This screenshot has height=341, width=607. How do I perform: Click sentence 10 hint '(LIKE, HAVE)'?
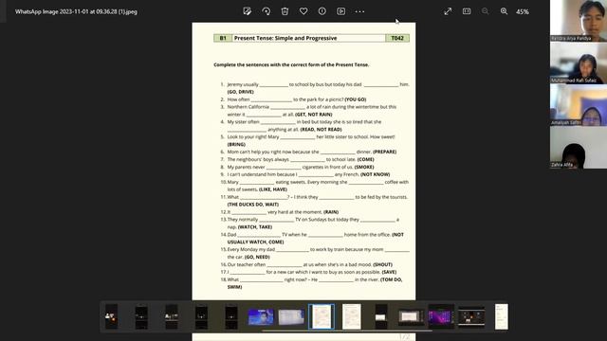[273, 189]
